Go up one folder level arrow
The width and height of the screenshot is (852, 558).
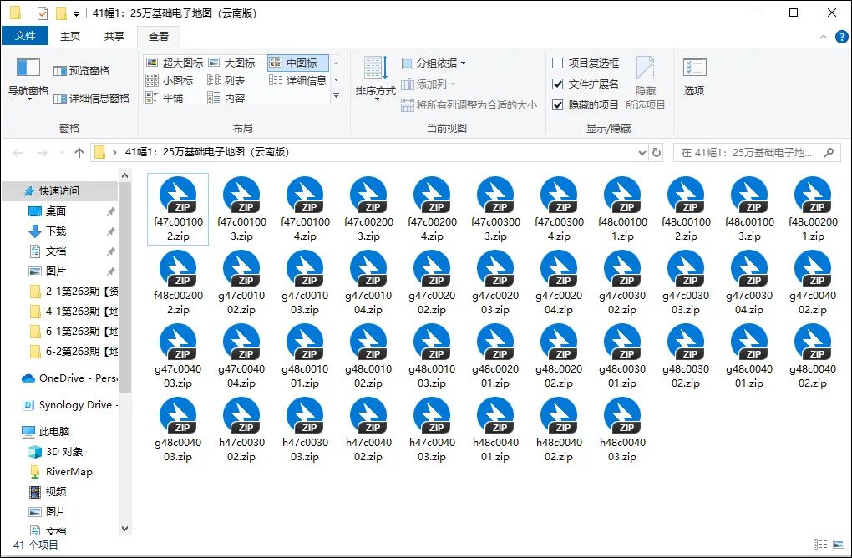pos(79,153)
